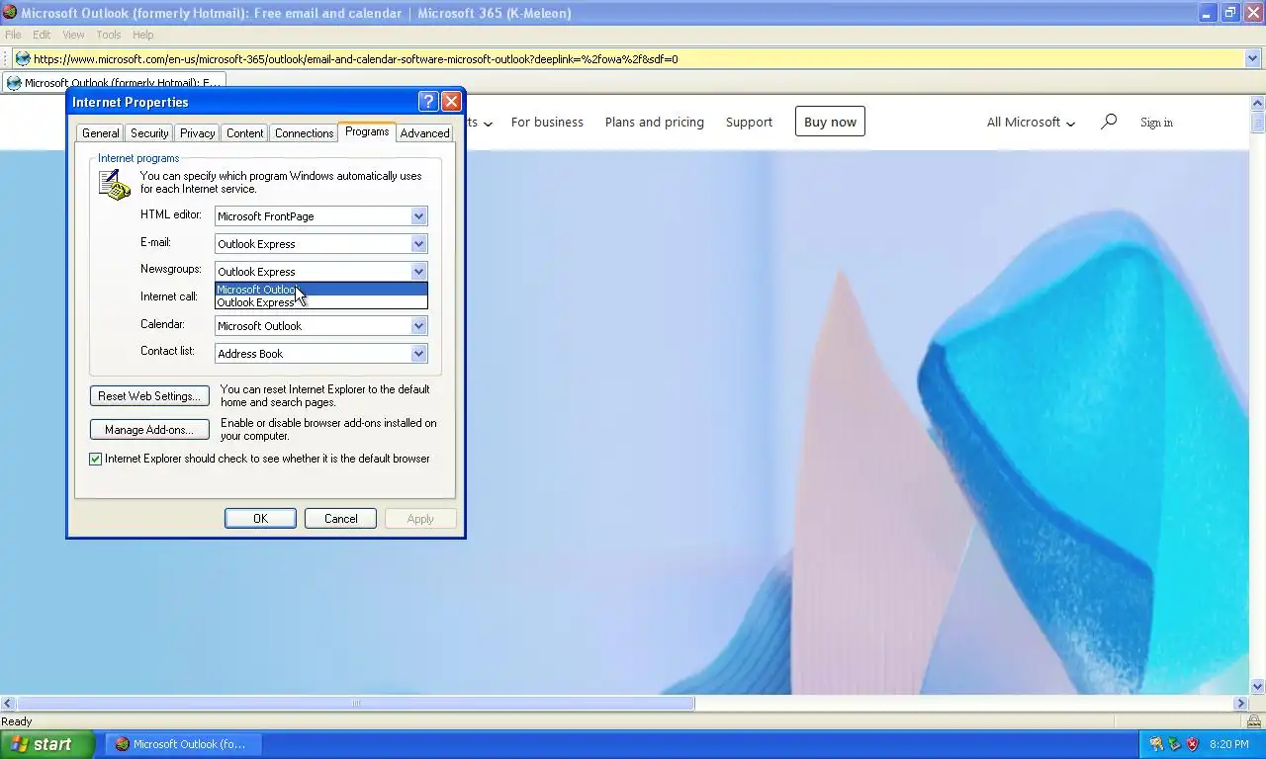Image resolution: width=1266 pixels, height=759 pixels.
Task: Open the E-mail program dropdown
Action: click(x=418, y=244)
